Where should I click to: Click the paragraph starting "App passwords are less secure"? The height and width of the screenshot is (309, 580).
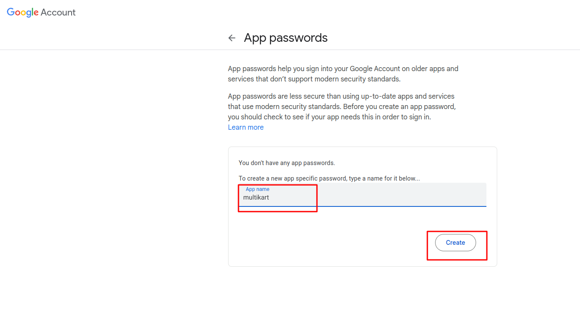tap(342, 106)
